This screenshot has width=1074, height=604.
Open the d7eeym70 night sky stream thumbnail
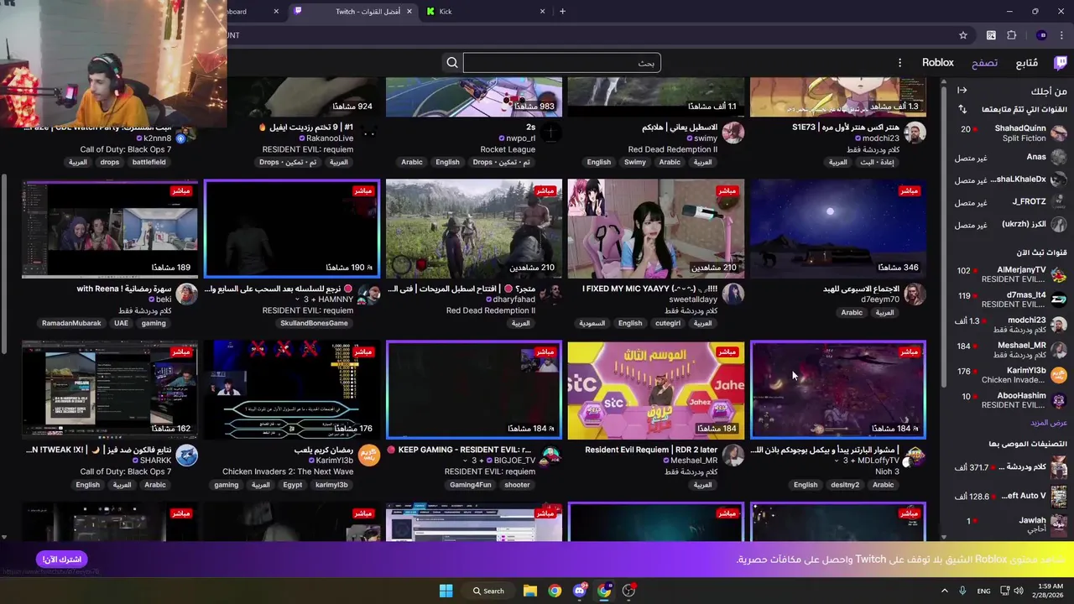[837, 228]
